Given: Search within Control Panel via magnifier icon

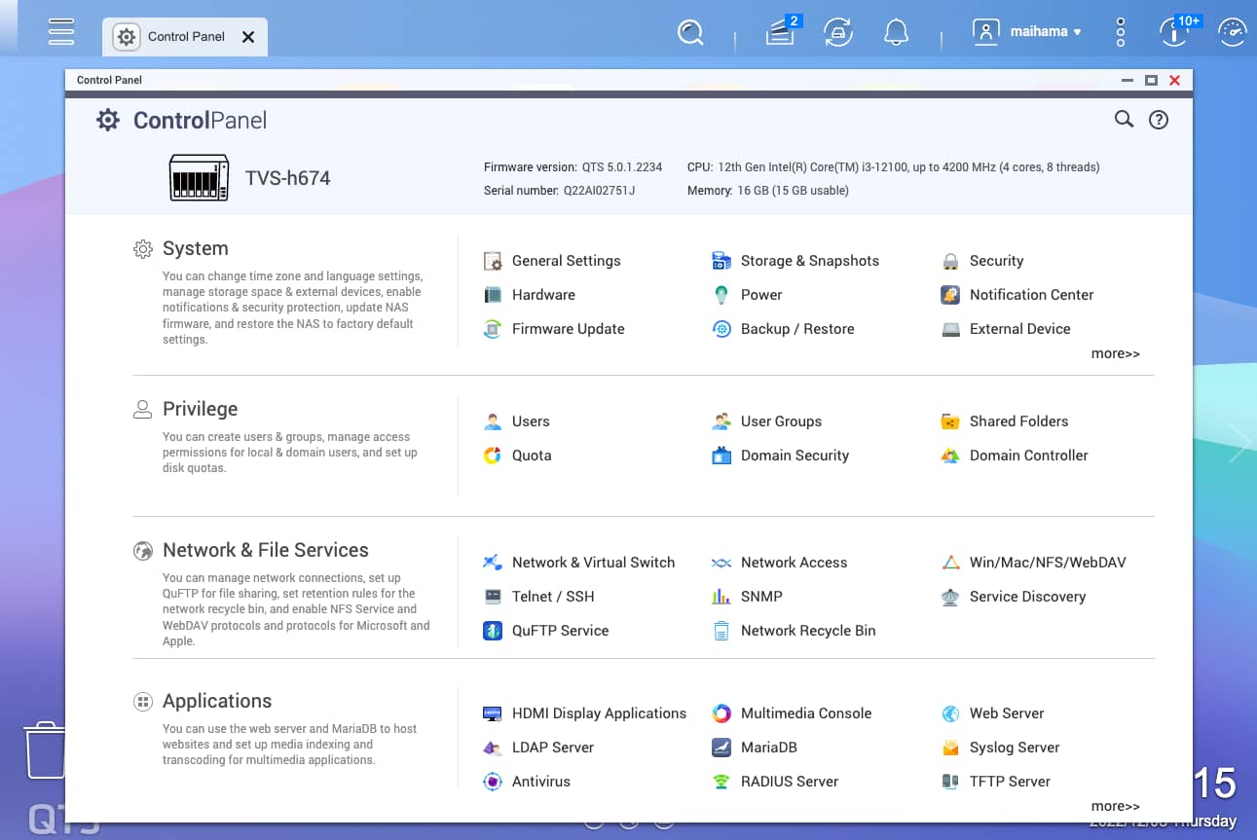Looking at the screenshot, I should pyautogui.click(x=1124, y=120).
